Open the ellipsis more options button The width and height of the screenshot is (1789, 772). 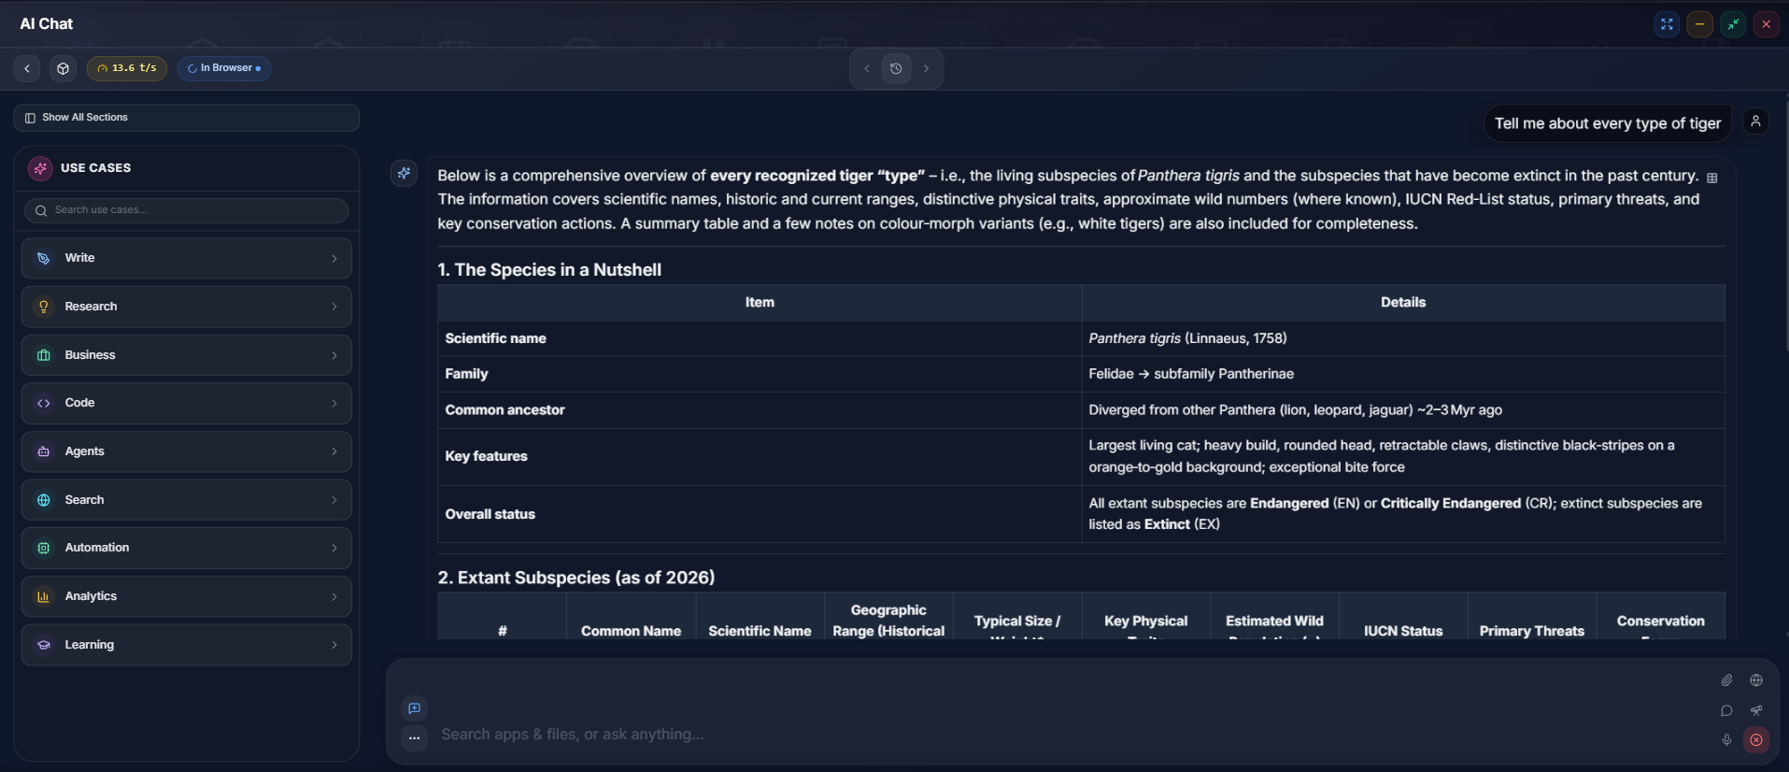tap(415, 738)
